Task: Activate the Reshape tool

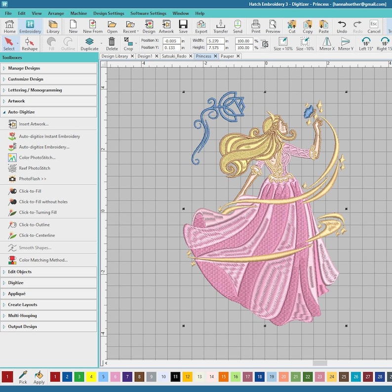Action: [30, 44]
